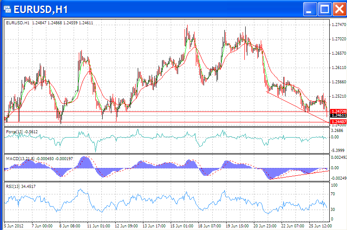Click the 3.2686 value on Force scale
This screenshot has height=230, width=347.
[x=337, y=130]
